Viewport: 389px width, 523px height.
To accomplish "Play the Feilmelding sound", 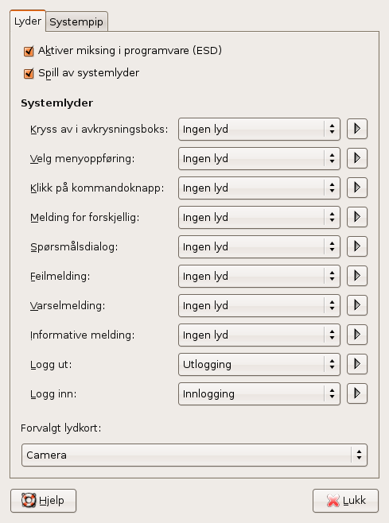I will tap(357, 276).
